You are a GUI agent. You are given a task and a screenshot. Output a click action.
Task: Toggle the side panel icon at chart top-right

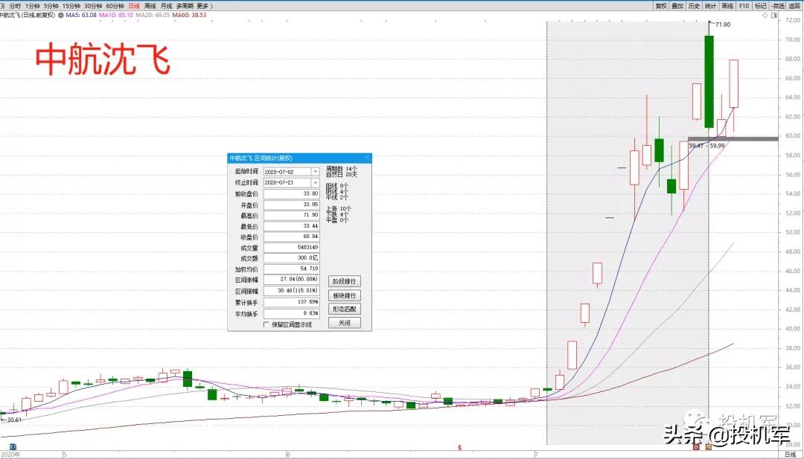pos(773,16)
